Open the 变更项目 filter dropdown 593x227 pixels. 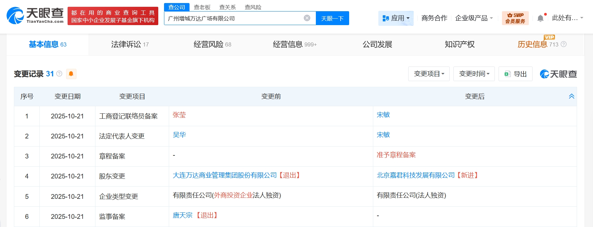pyautogui.click(x=429, y=74)
